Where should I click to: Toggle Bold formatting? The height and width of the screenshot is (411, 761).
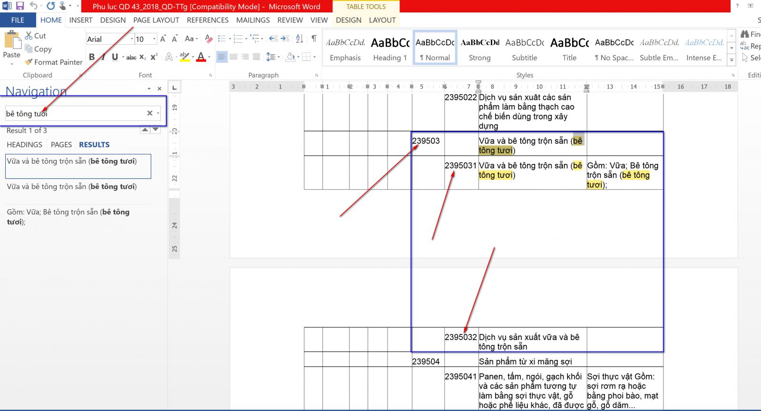click(x=92, y=57)
